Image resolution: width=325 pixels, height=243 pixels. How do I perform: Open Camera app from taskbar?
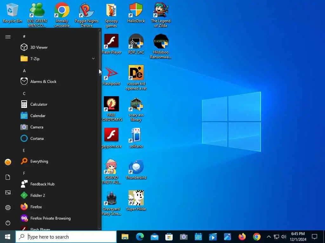(184, 237)
